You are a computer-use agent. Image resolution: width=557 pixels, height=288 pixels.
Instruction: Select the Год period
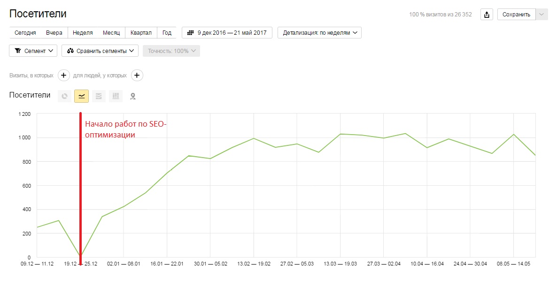point(167,33)
